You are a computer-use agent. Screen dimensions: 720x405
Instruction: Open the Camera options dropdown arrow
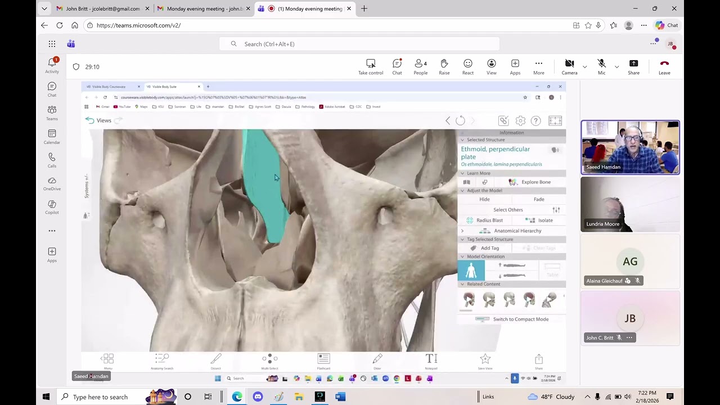click(x=584, y=67)
